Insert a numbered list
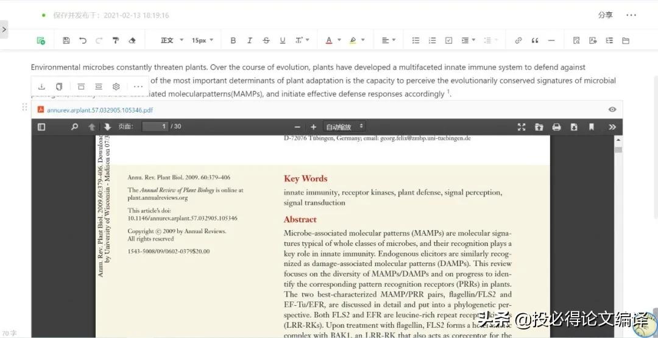The image size is (658, 338). 432,41
